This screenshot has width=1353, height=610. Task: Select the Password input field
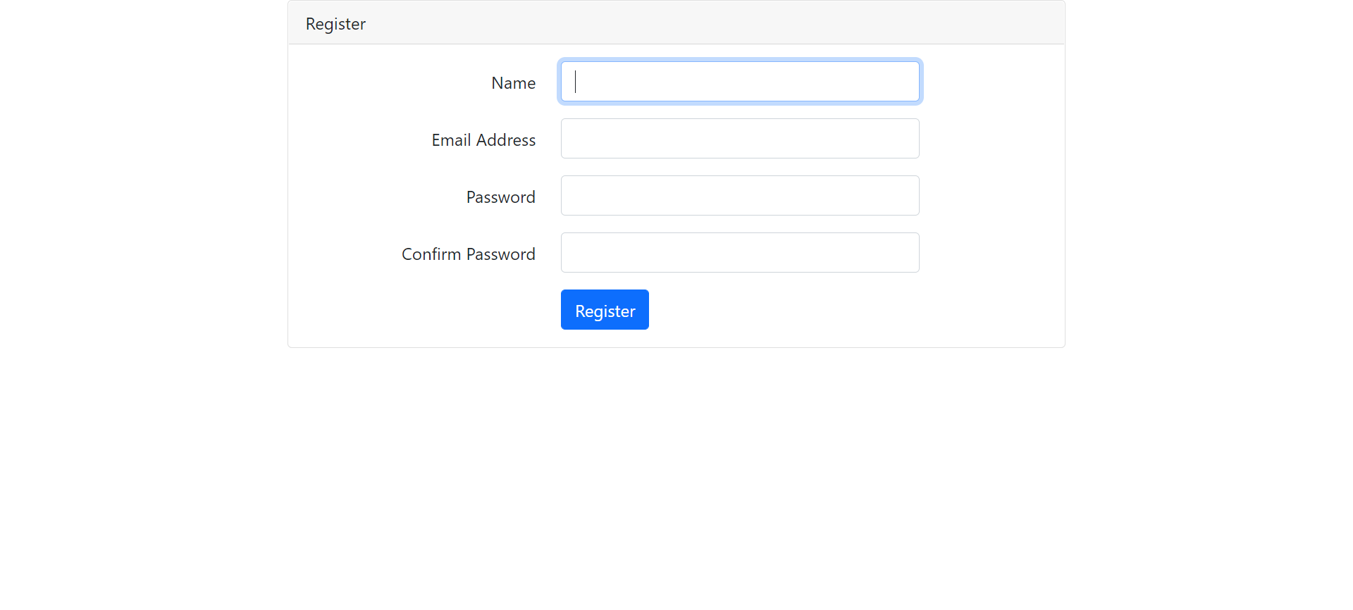[x=740, y=196]
